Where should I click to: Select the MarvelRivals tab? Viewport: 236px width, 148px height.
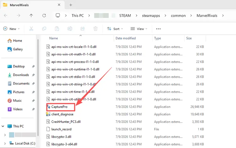coord(32,5)
